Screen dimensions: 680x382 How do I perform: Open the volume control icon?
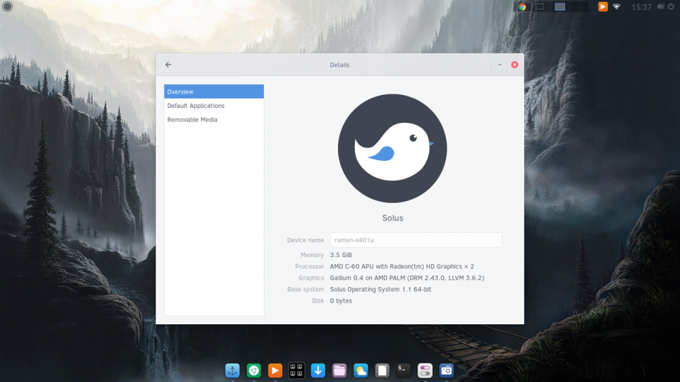[660, 7]
